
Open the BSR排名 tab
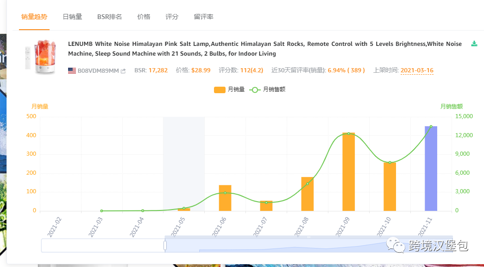click(110, 17)
